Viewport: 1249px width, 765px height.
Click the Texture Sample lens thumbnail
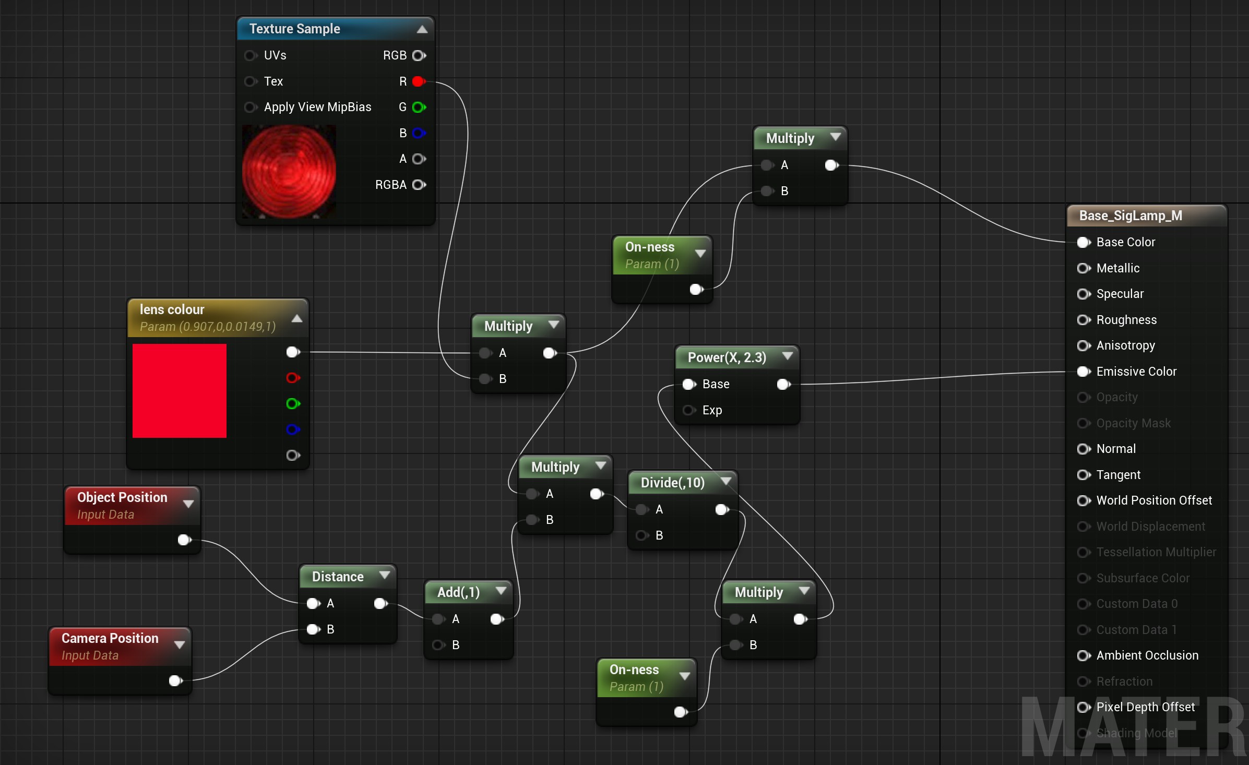289,171
